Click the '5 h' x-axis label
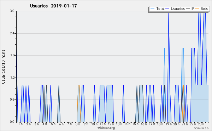The height and width of the screenshot is (131, 212). click(x=53, y=124)
